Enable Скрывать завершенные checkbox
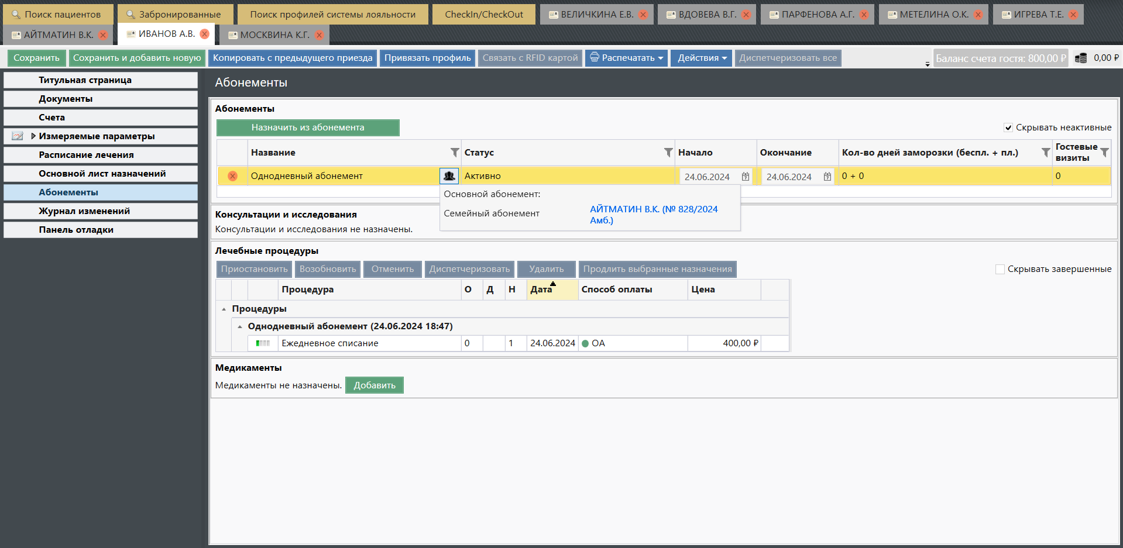Image resolution: width=1123 pixels, height=548 pixels. point(1000,269)
